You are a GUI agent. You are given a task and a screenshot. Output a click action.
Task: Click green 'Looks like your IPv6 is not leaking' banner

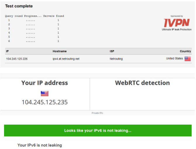pyautogui.click(x=98, y=131)
